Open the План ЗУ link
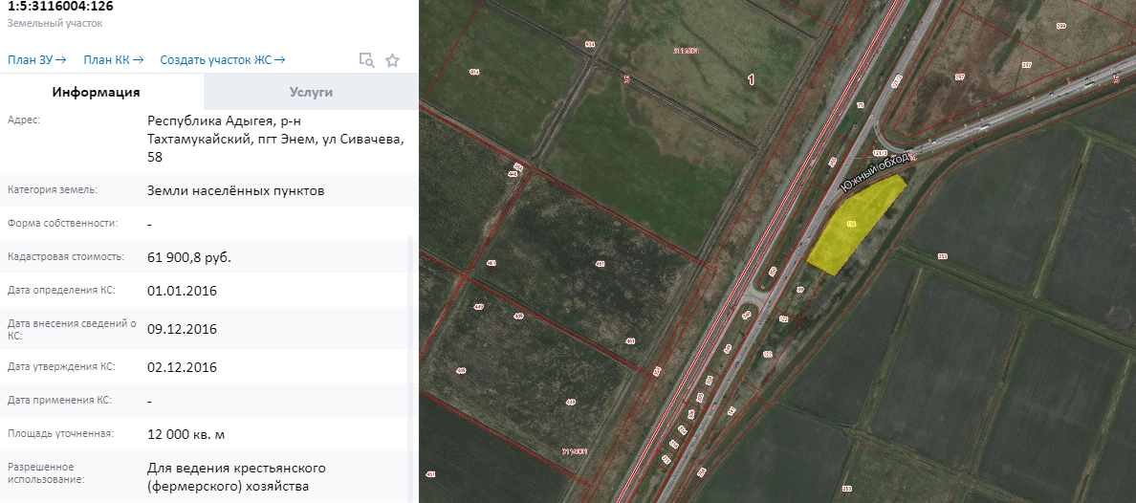 pyautogui.click(x=36, y=60)
